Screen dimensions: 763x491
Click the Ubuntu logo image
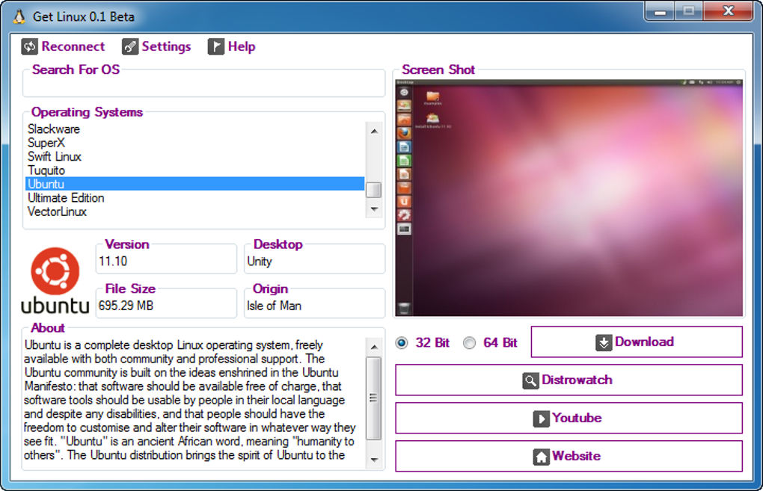[55, 281]
